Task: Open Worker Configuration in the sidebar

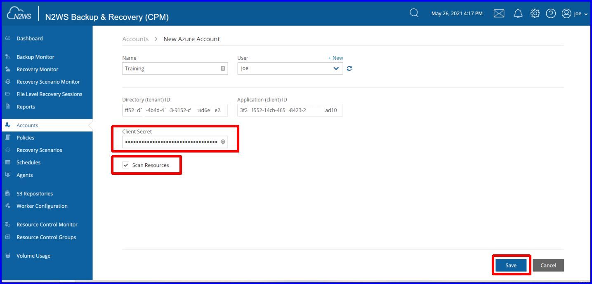Action: point(42,206)
